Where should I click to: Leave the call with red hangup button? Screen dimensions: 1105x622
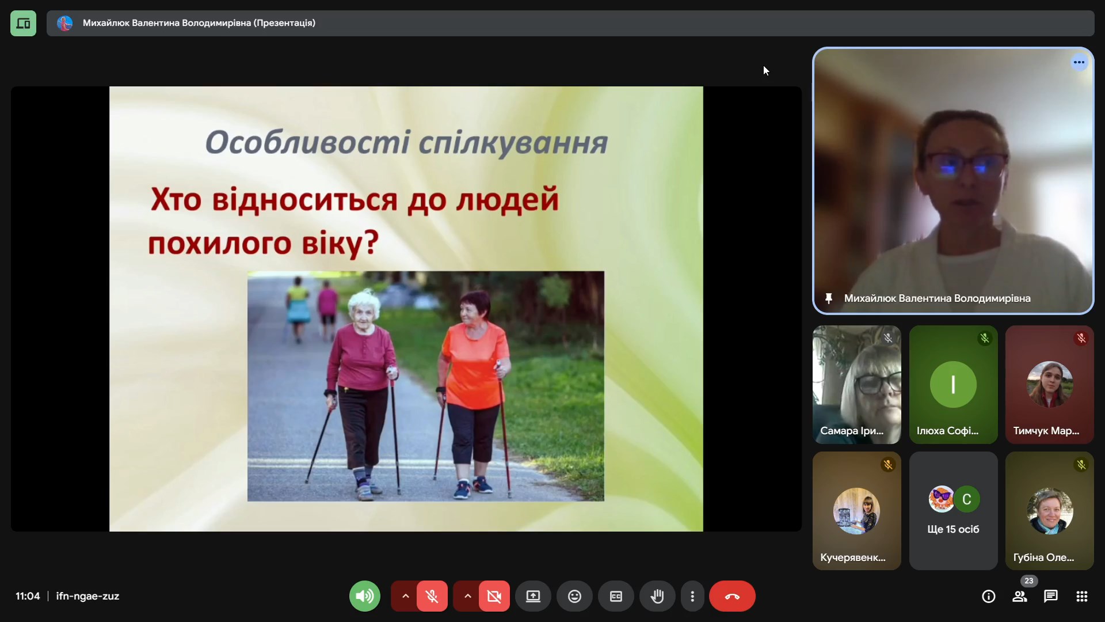coord(732,596)
